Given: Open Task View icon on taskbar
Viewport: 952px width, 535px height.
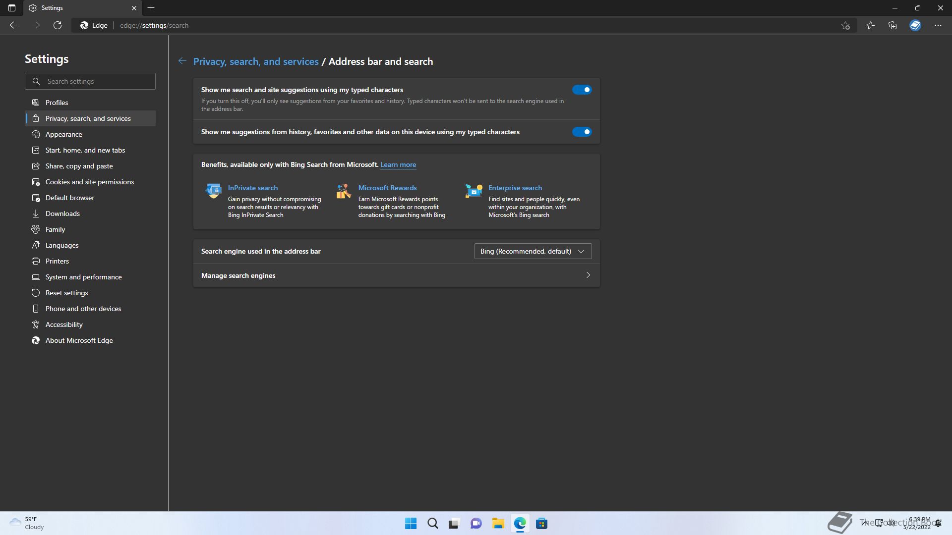Looking at the screenshot, I should (x=454, y=524).
